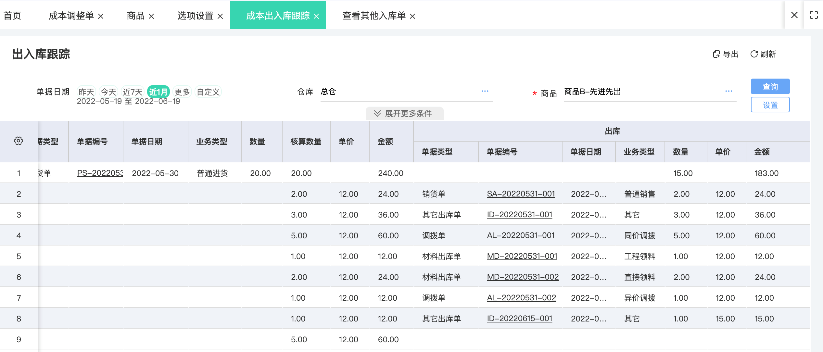Select 今天 date filter

(108, 92)
